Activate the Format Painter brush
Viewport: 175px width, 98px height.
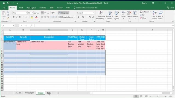(8, 18)
